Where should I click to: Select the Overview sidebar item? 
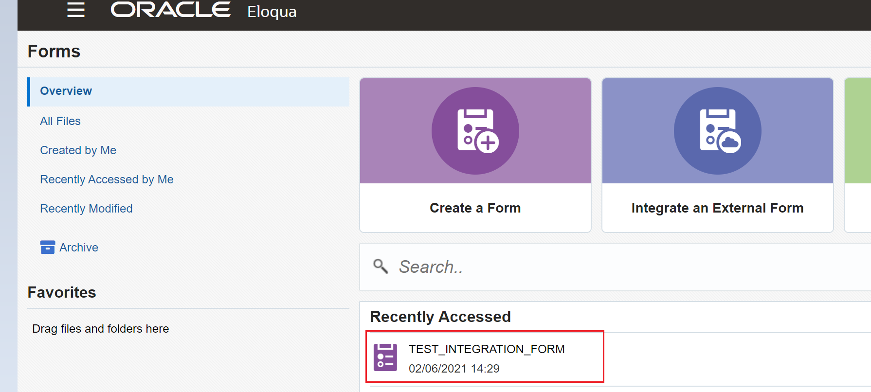pos(188,91)
